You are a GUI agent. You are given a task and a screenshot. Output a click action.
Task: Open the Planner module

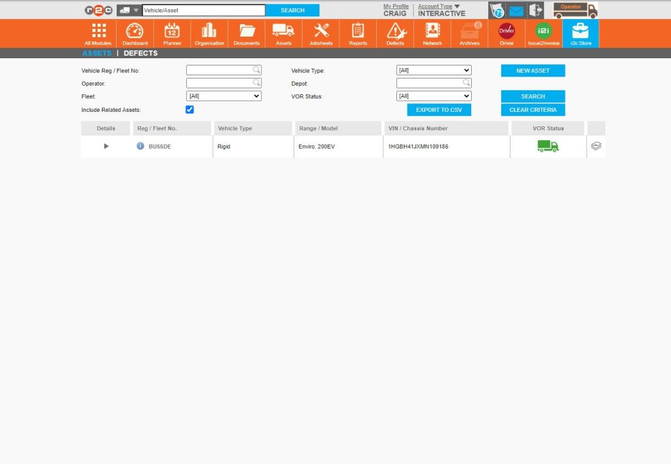172,33
